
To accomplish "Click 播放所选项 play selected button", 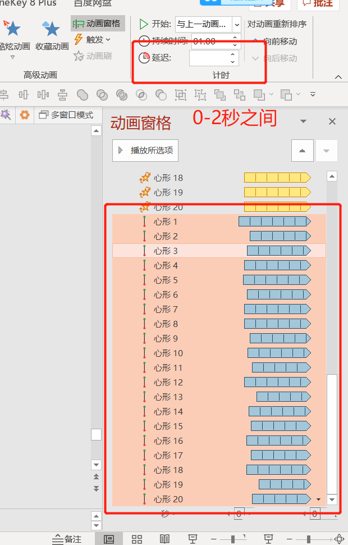I will click(145, 151).
